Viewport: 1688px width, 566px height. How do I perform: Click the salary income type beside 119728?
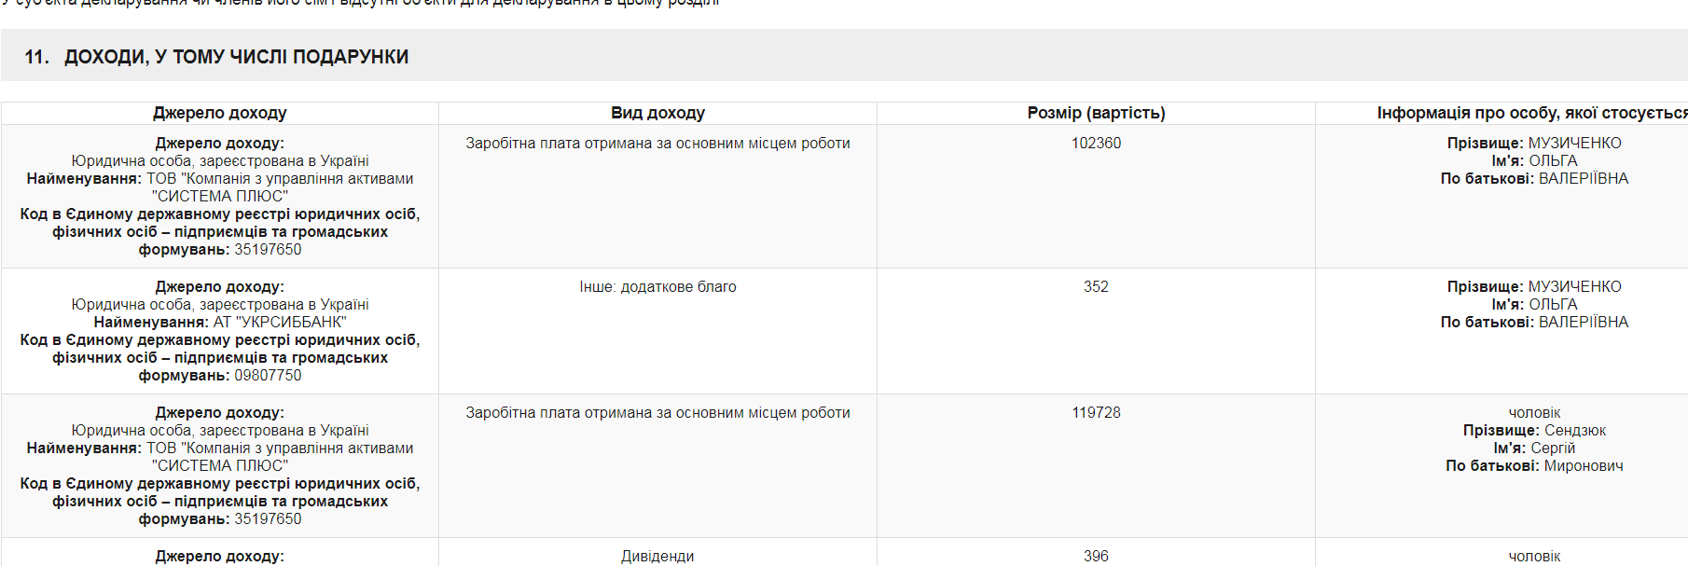tap(657, 413)
